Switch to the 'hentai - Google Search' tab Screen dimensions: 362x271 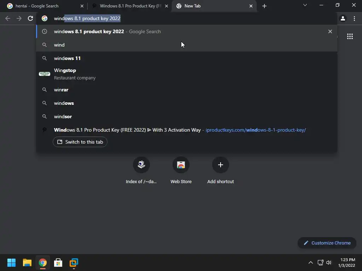pos(43,6)
